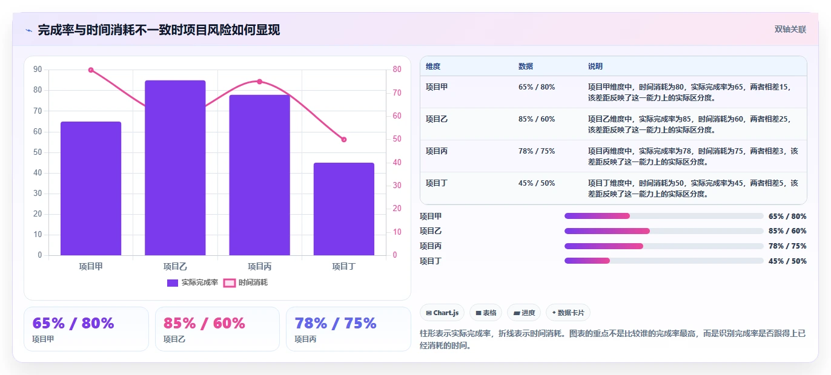The image size is (831, 375).
Task: Click 45% / 50% beside the progress bar
Action: click(x=787, y=261)
